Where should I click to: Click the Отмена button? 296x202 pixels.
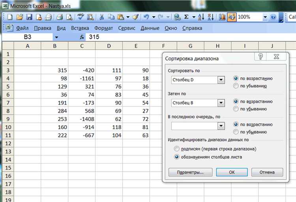267,172
